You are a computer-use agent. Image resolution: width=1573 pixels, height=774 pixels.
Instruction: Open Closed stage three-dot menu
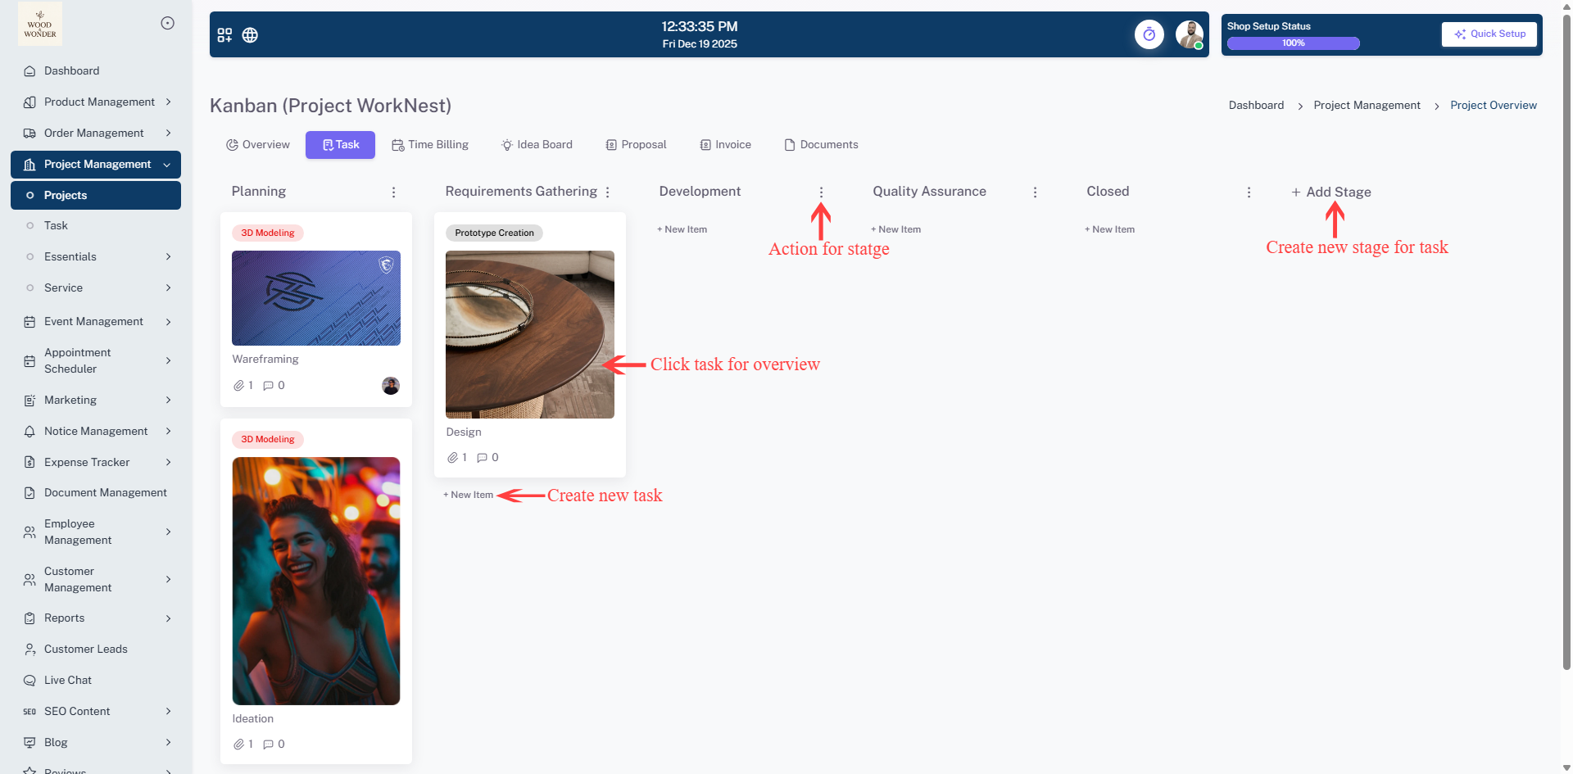(1249, 192)
